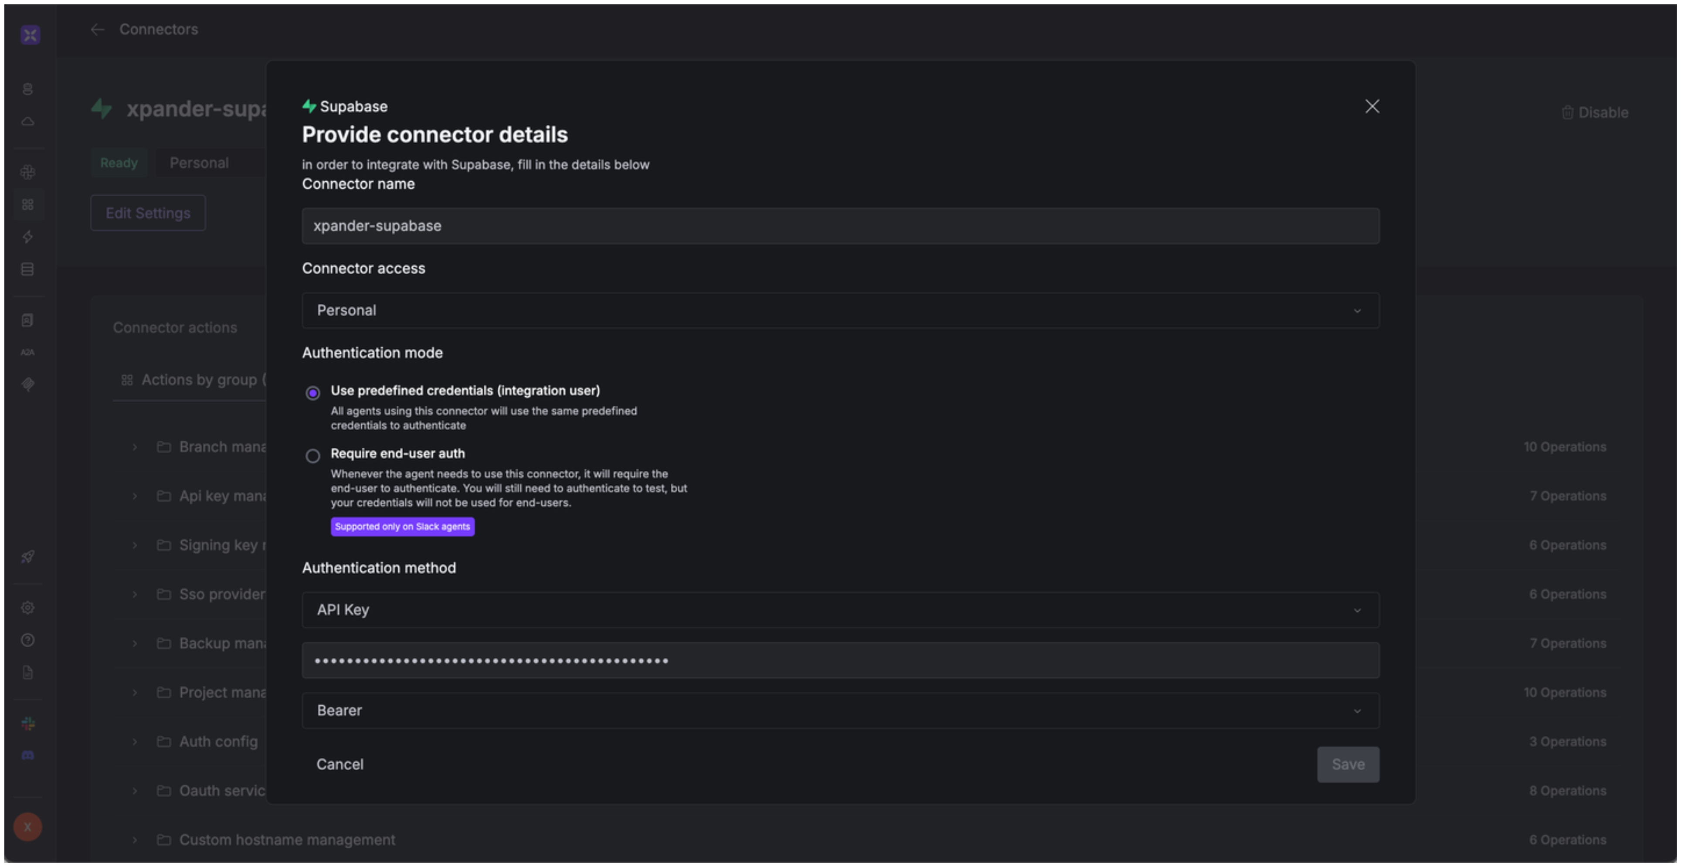This screenshot has height=867, width=1681.
Task: Select Require end-user auth radio option
Action: [x=312, y=456]
